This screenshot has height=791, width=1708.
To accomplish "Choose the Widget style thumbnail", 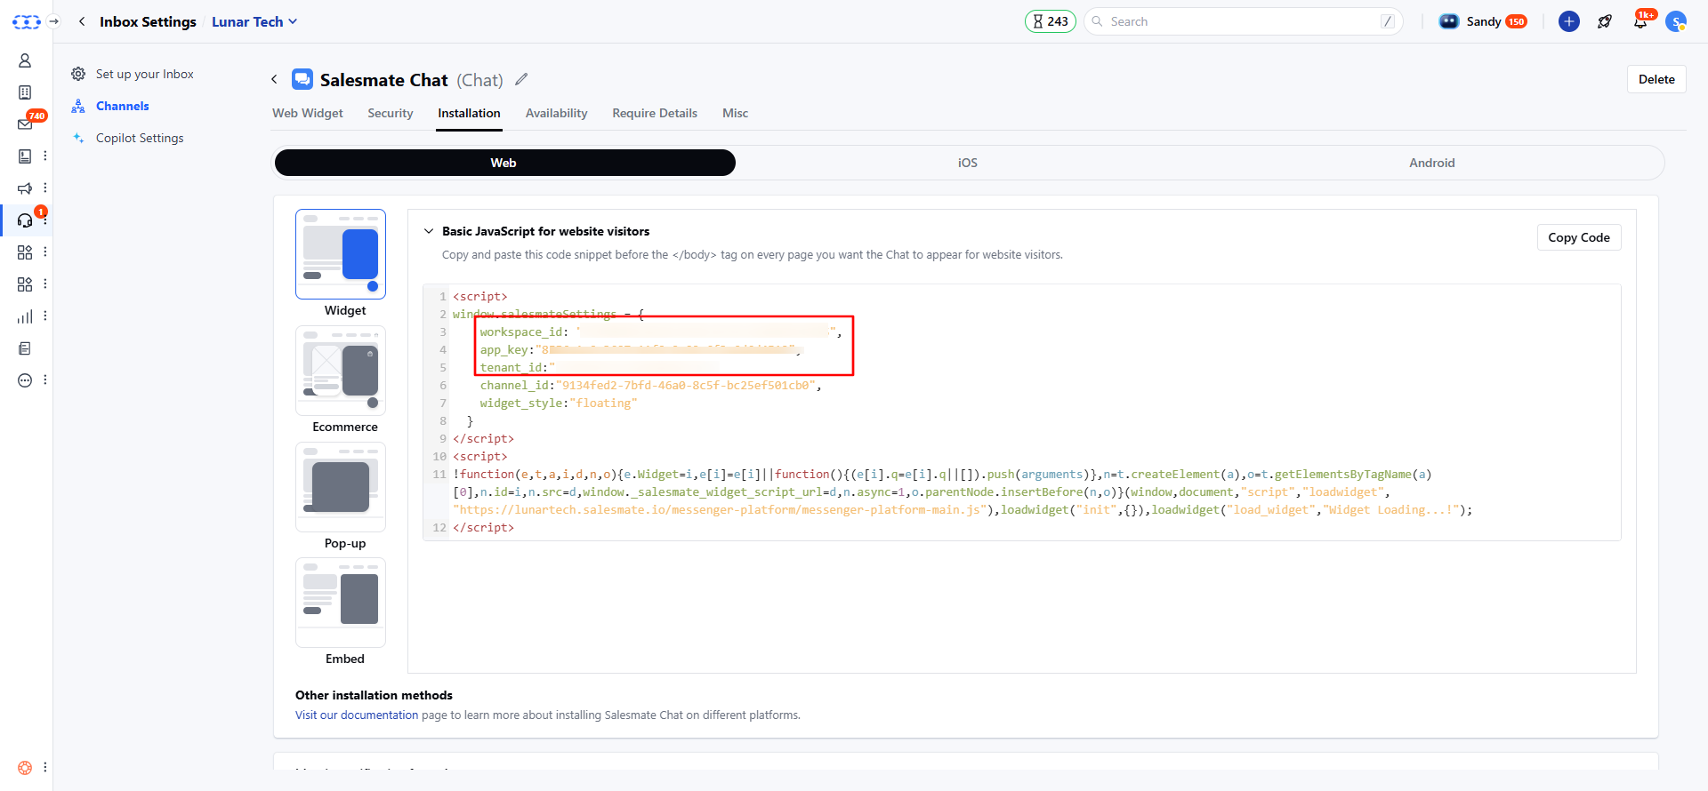I will pyautogui.click(x=341, y=254).
